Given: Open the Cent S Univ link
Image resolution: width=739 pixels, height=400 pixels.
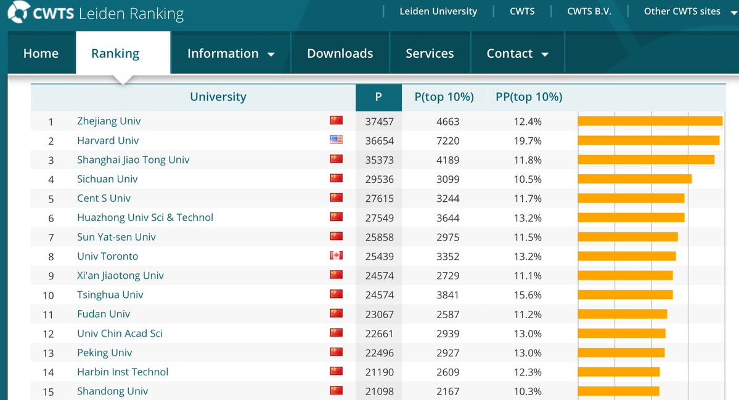Looking at the screenshot, I should coord(104,198).
